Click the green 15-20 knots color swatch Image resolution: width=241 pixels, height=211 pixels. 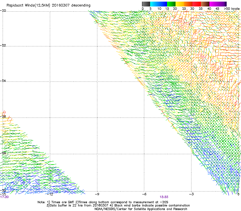171,4
